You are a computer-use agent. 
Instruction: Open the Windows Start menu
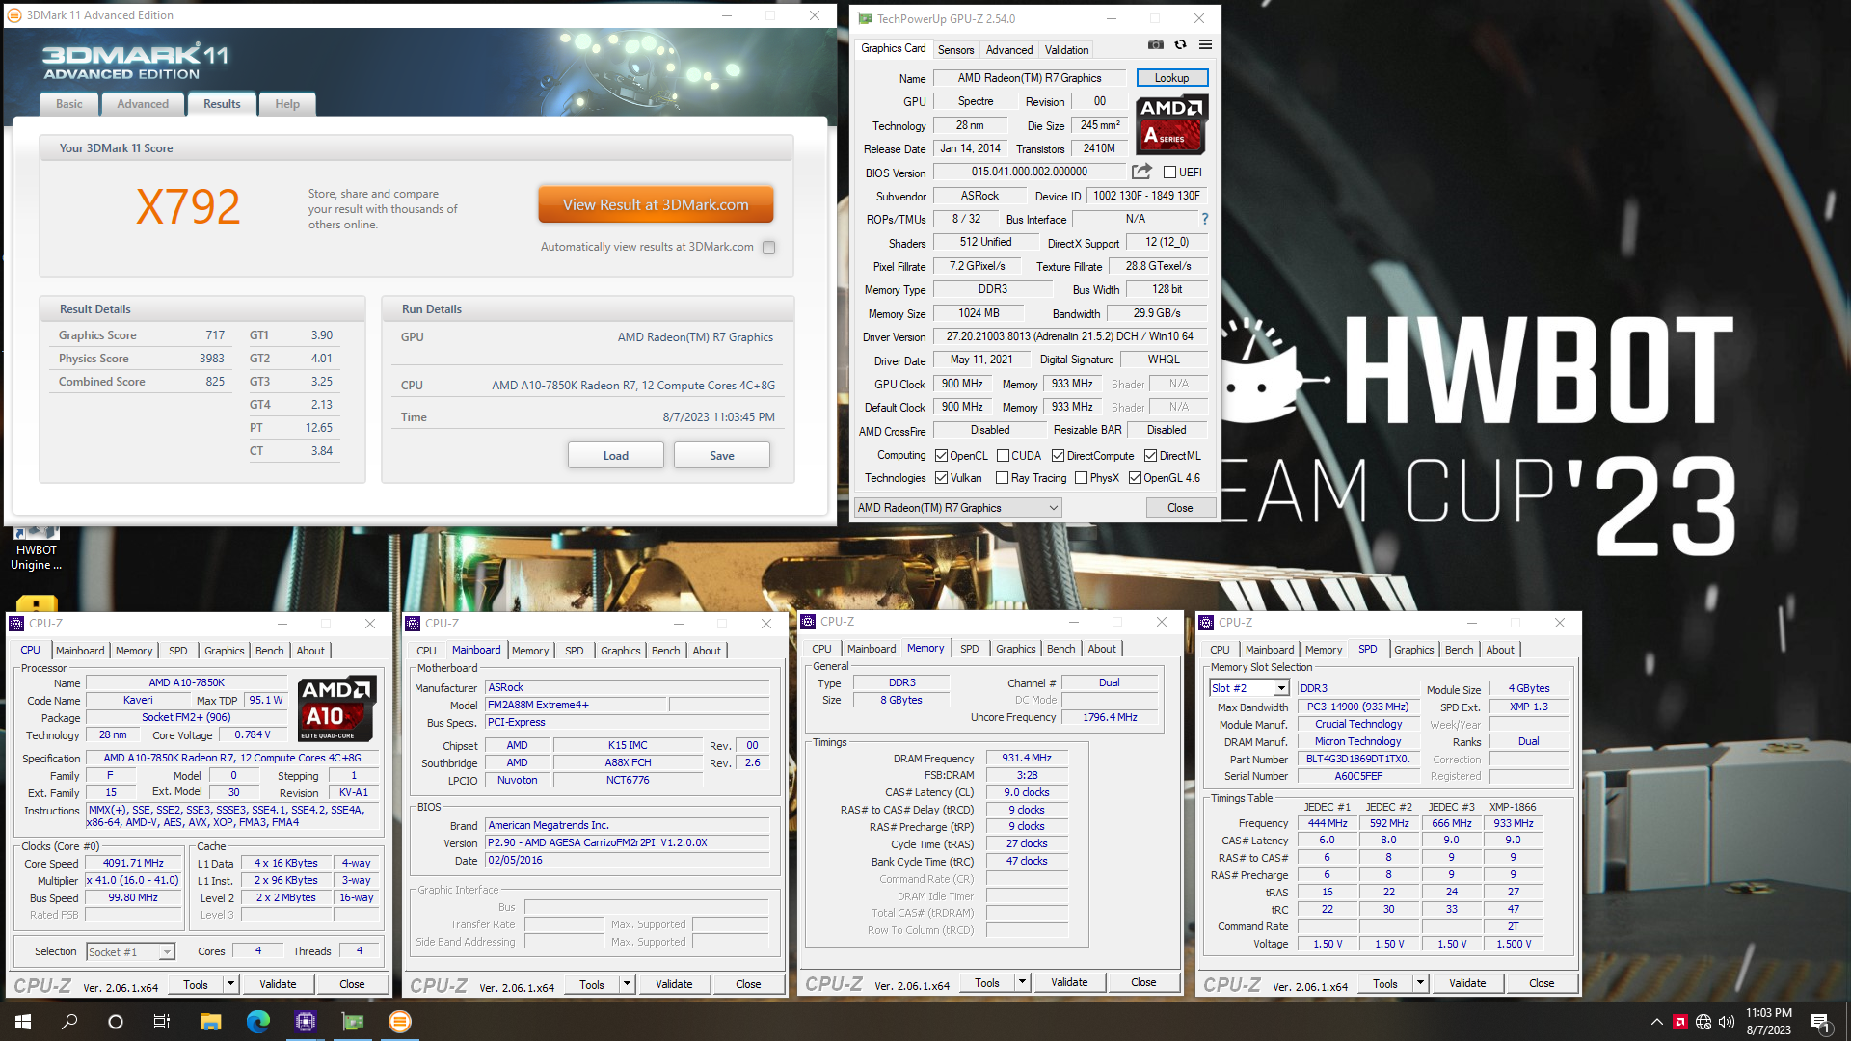point(23,1022)
